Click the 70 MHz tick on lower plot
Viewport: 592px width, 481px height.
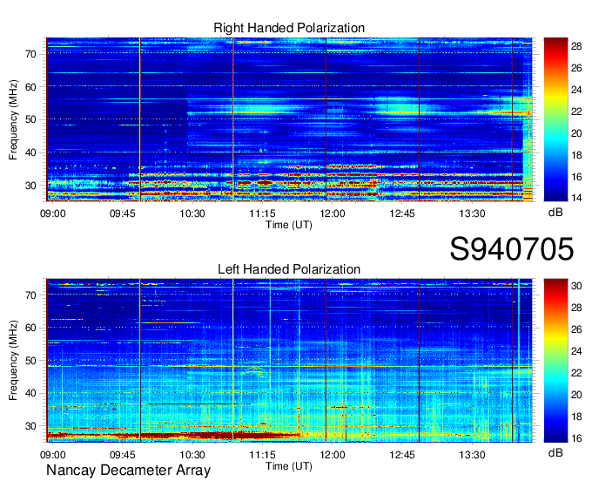coord(31,295)
